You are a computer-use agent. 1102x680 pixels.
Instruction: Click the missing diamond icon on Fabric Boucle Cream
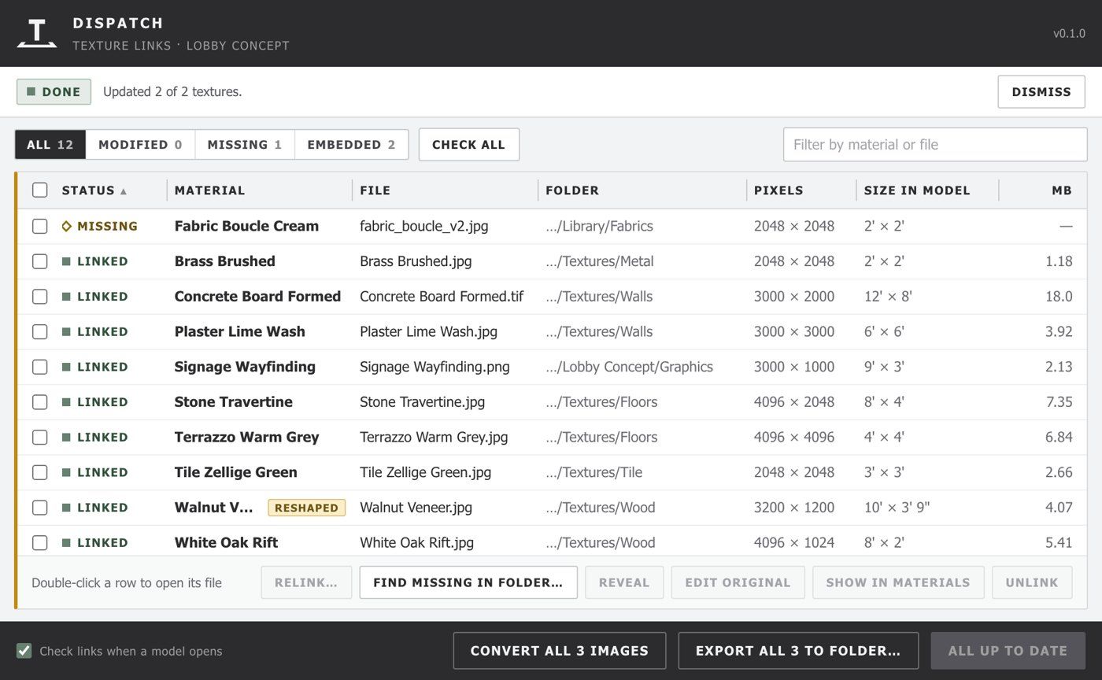(x=67, y=227)
